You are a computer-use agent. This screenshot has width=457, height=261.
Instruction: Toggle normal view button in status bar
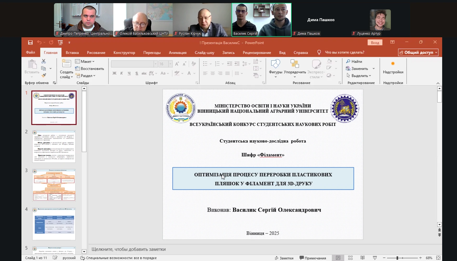tap(338, 258)
